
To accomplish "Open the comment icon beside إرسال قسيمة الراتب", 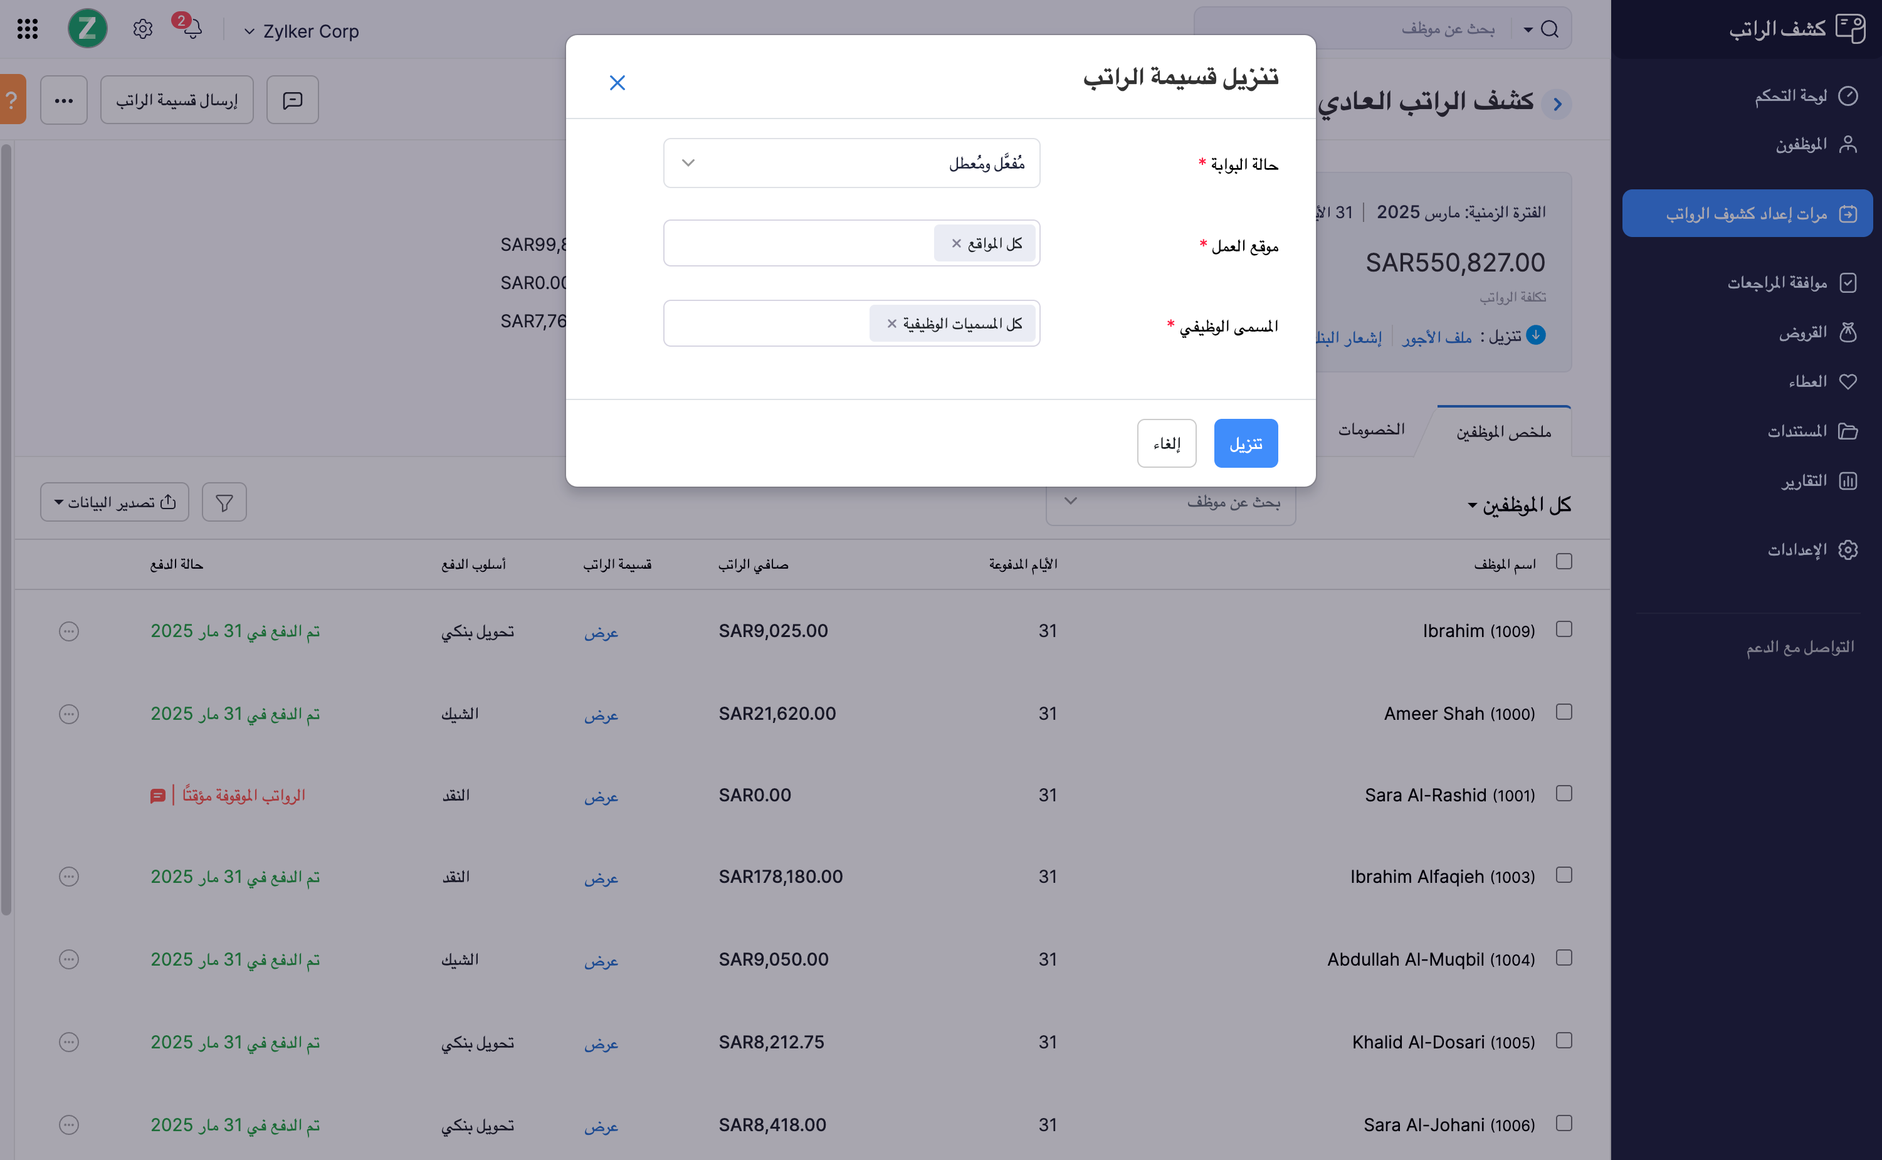I will click(292, 100).
